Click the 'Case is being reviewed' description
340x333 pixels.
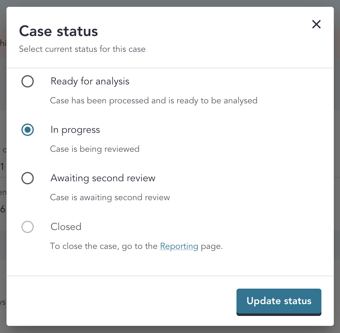(x=95, y=149)
